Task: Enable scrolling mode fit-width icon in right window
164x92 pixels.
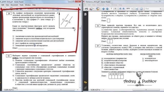Action: point(137,9)
